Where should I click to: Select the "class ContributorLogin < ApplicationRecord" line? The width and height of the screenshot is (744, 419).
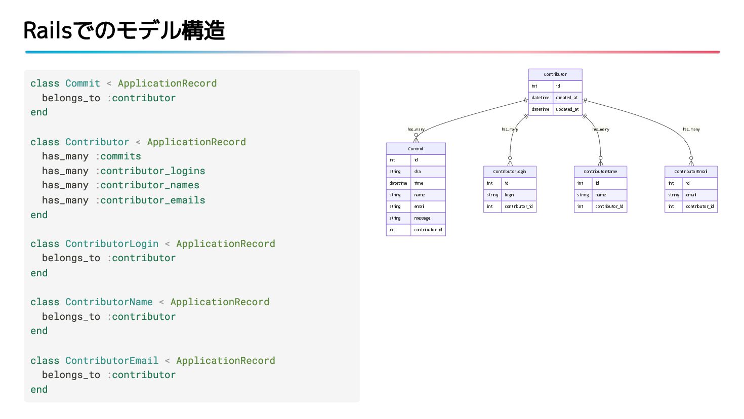pos(153,244)
